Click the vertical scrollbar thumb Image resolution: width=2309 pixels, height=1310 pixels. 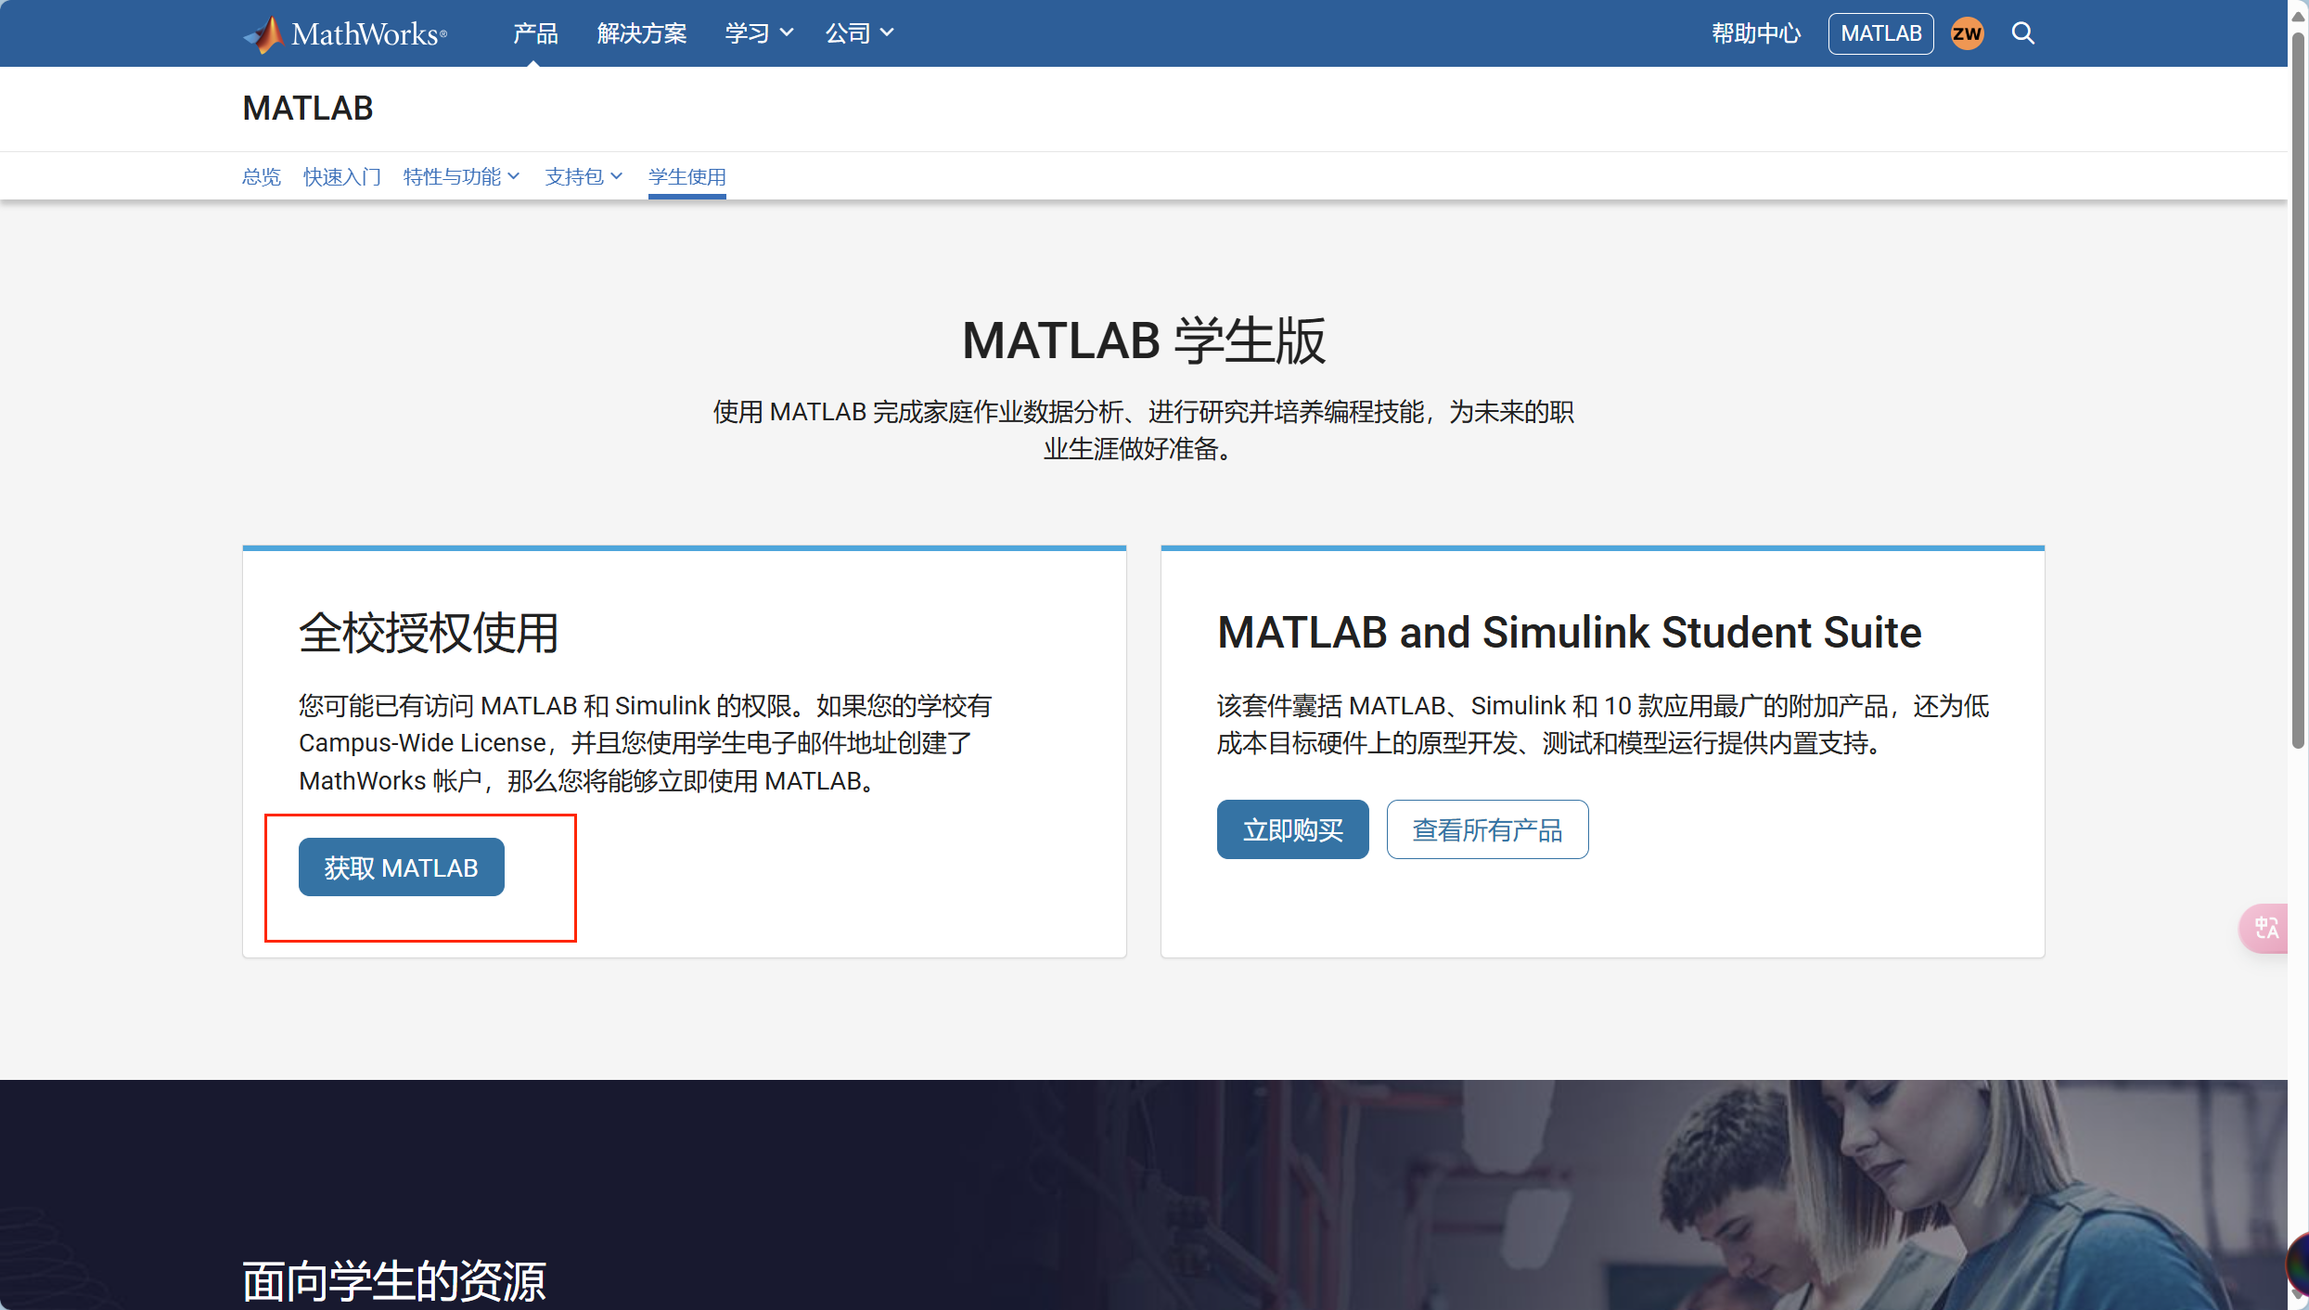point(2298,390)
